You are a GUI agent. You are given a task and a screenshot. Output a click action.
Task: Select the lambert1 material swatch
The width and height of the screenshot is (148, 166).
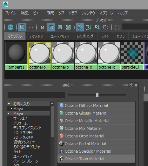[x=16, y=56]
